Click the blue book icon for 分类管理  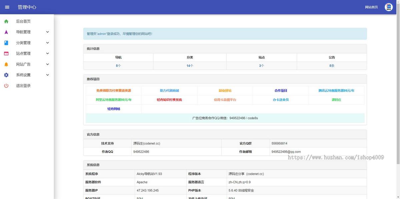[x=6, y=43]
